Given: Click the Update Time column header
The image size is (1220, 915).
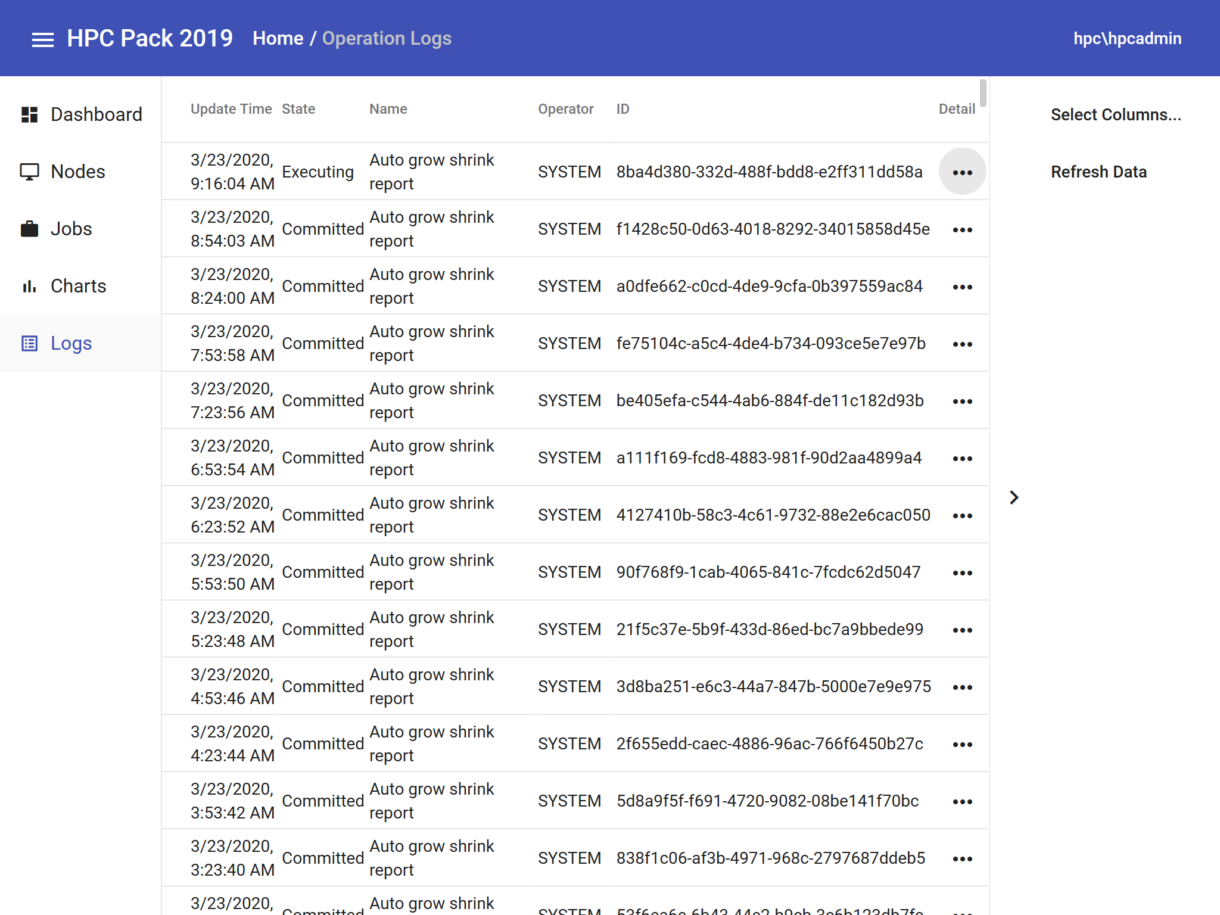Looking at the screenshot, I should (231, 109).
